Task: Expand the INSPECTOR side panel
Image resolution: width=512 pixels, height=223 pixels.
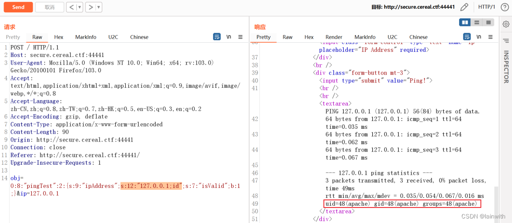Action: [506, 67]
